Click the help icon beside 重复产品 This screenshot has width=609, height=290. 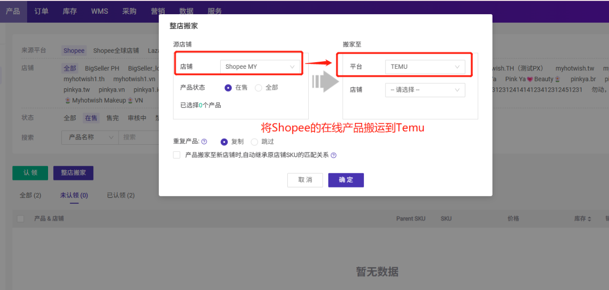click(204, 141)
